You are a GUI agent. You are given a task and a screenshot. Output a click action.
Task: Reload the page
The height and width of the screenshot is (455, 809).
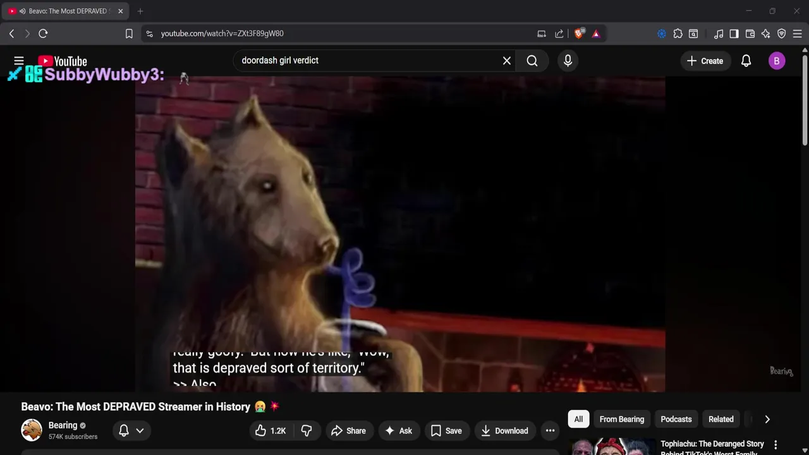(x=43, y=33)
